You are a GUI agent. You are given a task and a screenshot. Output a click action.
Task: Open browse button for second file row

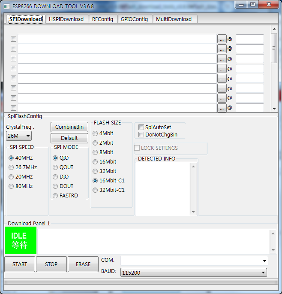[222, 49]
